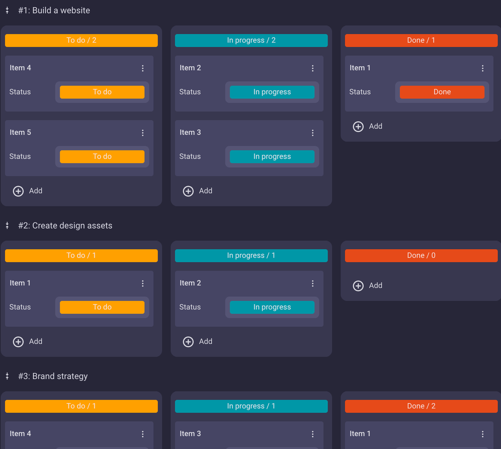Open the three-dot menu for Item 5
The image size is (501, 449).
(143, 133)
